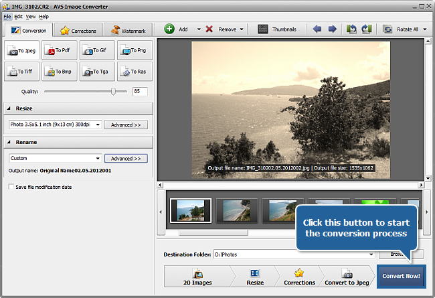Select the To Gif format button
Viewport: 435px width, 298px height.
pyautogui.click(x=97, y=50)
